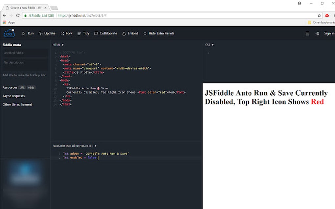Run the fiddle
The width and height of the screenshot is (335, 209).
click(28, 33)
